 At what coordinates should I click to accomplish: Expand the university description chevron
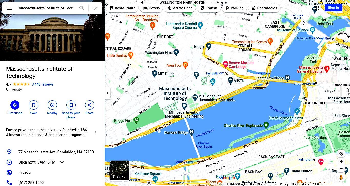click(95, 132)
